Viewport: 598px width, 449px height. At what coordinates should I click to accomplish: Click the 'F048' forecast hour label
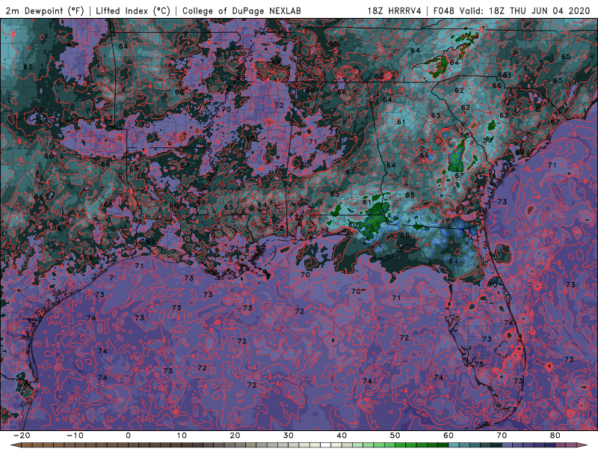[x=443, y=10]
